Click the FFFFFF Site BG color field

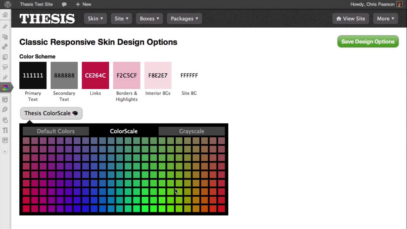pyautogui.click(x=189, y=75)
